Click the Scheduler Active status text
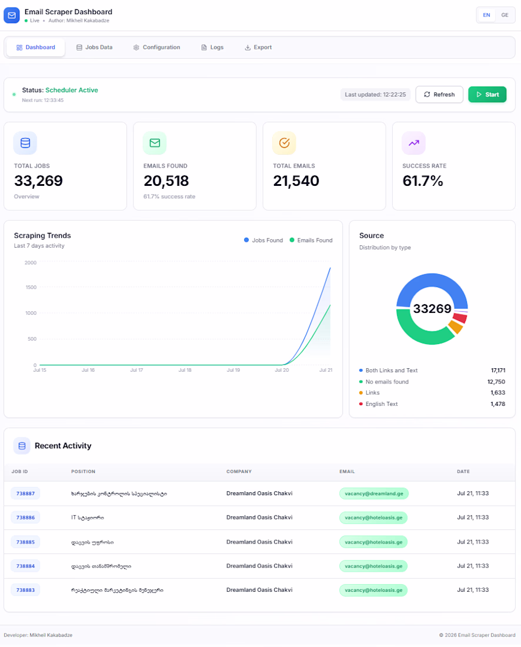This screenshot has height=647, width=521. point(72,90)
